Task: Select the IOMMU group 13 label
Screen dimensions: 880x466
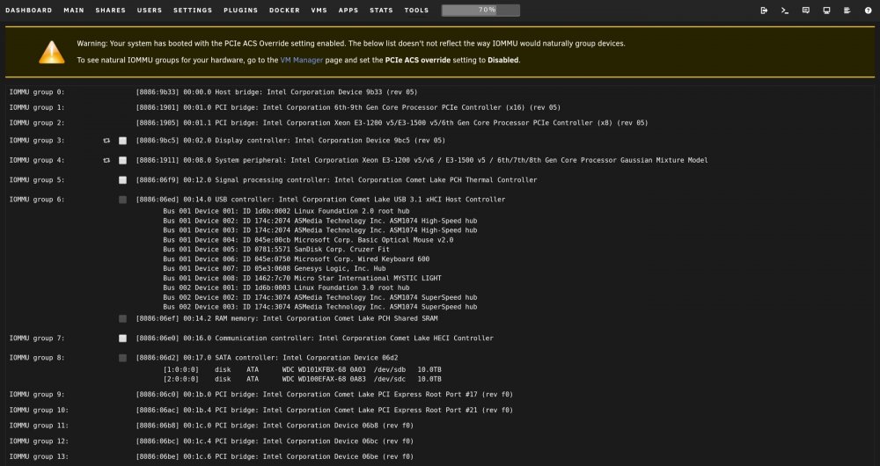Action: pos(40,457)
